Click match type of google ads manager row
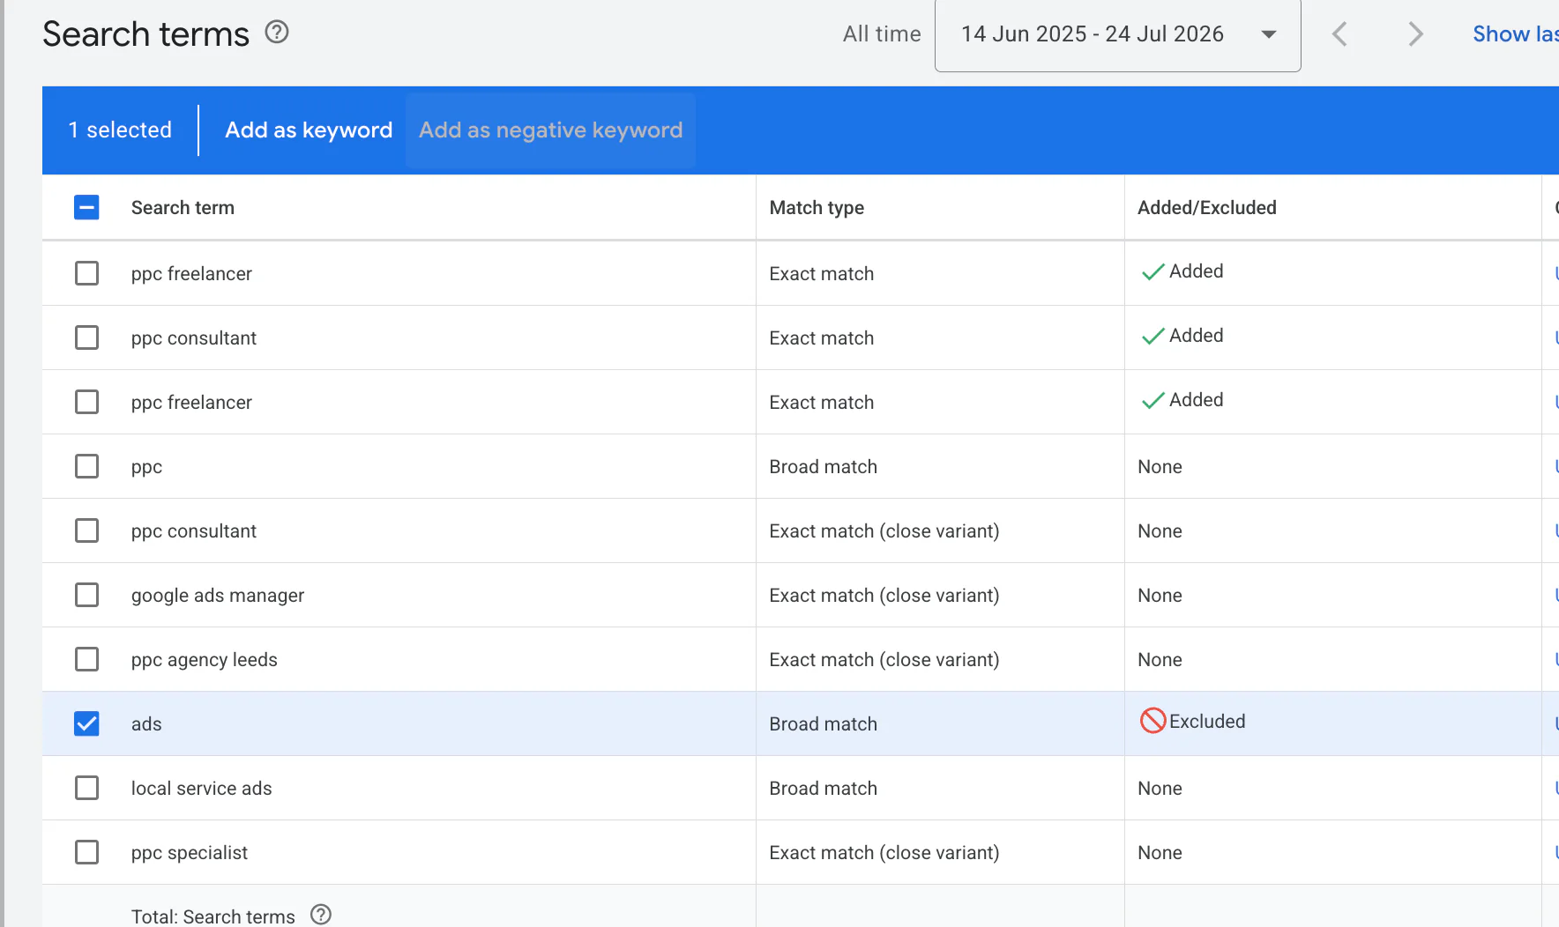This screenshot has width=1559, height=927. point(884,596)
